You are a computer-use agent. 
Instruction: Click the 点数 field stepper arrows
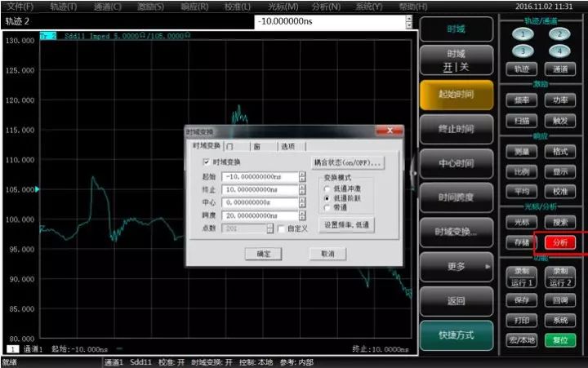pyautogui.click(x=270, y=228)
